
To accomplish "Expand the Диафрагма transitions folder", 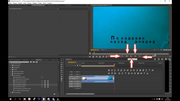I will [11, 67].
